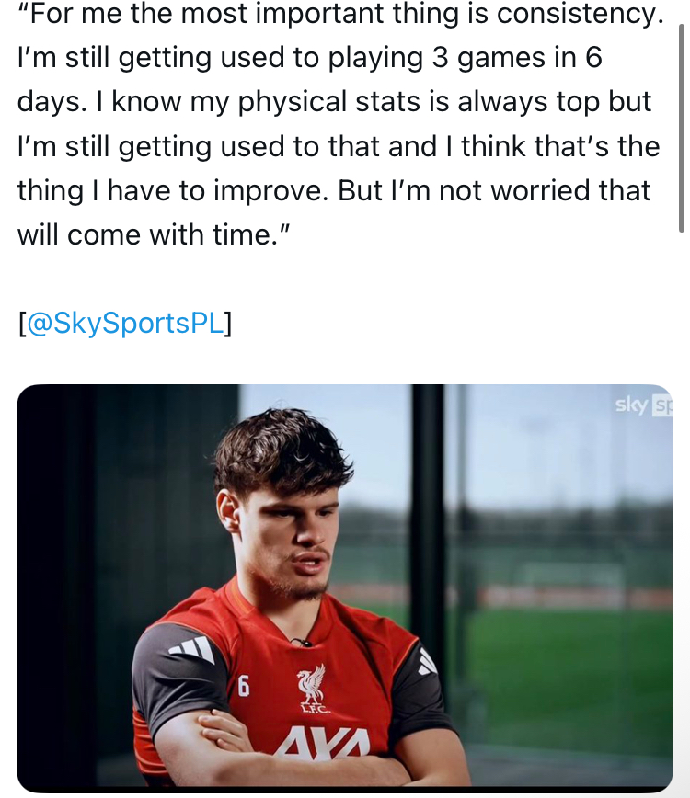Click the number 6 on the shirt

[244, 687]
